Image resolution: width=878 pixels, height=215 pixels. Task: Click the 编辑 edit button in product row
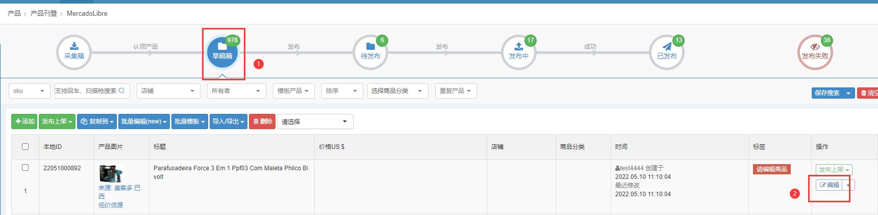coord(829,185)
